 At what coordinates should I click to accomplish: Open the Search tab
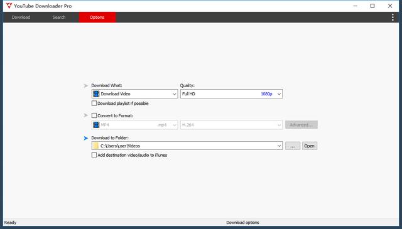(59, 17)
